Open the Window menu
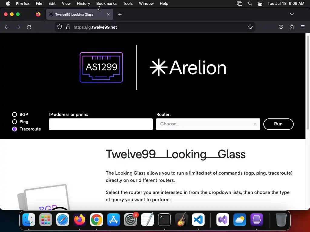310x232 pixels. [x=146, y=3]
